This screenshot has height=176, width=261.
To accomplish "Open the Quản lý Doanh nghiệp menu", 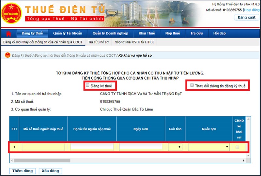I will pos(110,33).
